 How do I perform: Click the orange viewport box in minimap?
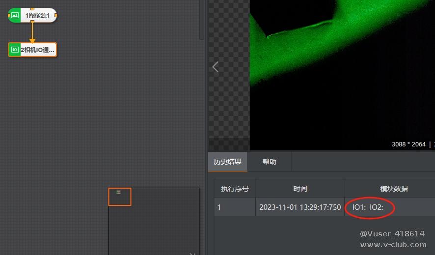(120, 197)
